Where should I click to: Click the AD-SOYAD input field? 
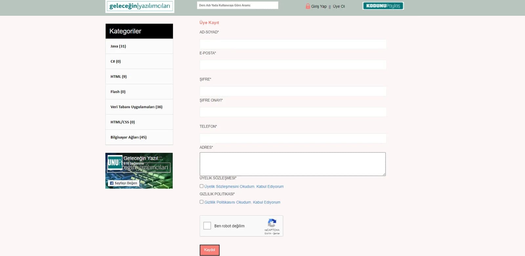293,44
